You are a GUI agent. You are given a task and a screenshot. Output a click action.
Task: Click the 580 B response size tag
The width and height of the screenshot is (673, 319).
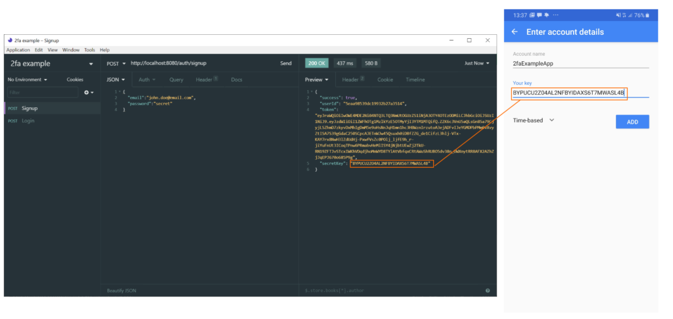[x=371, y=64]
